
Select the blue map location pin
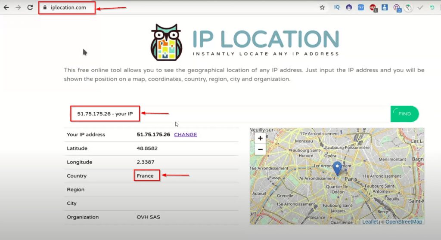pyautogui.click(x=337, y=168)
